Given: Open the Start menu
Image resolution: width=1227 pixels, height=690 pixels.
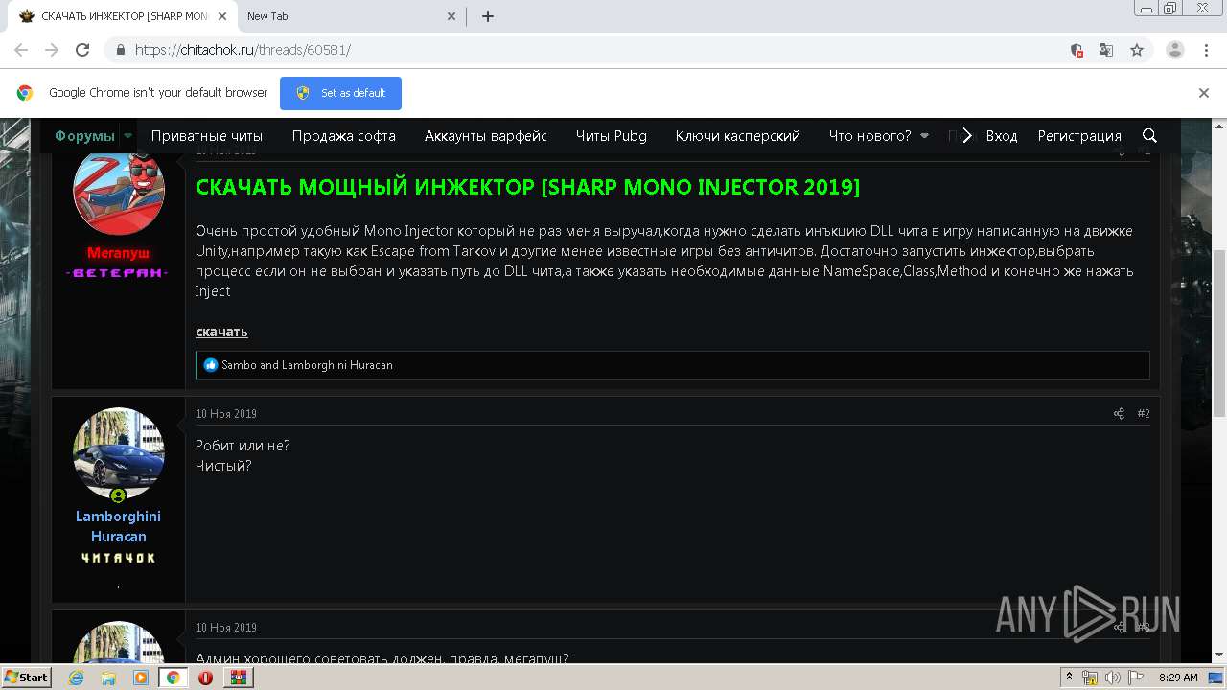Looking at the screenshot, I should (x=26, y=677).
